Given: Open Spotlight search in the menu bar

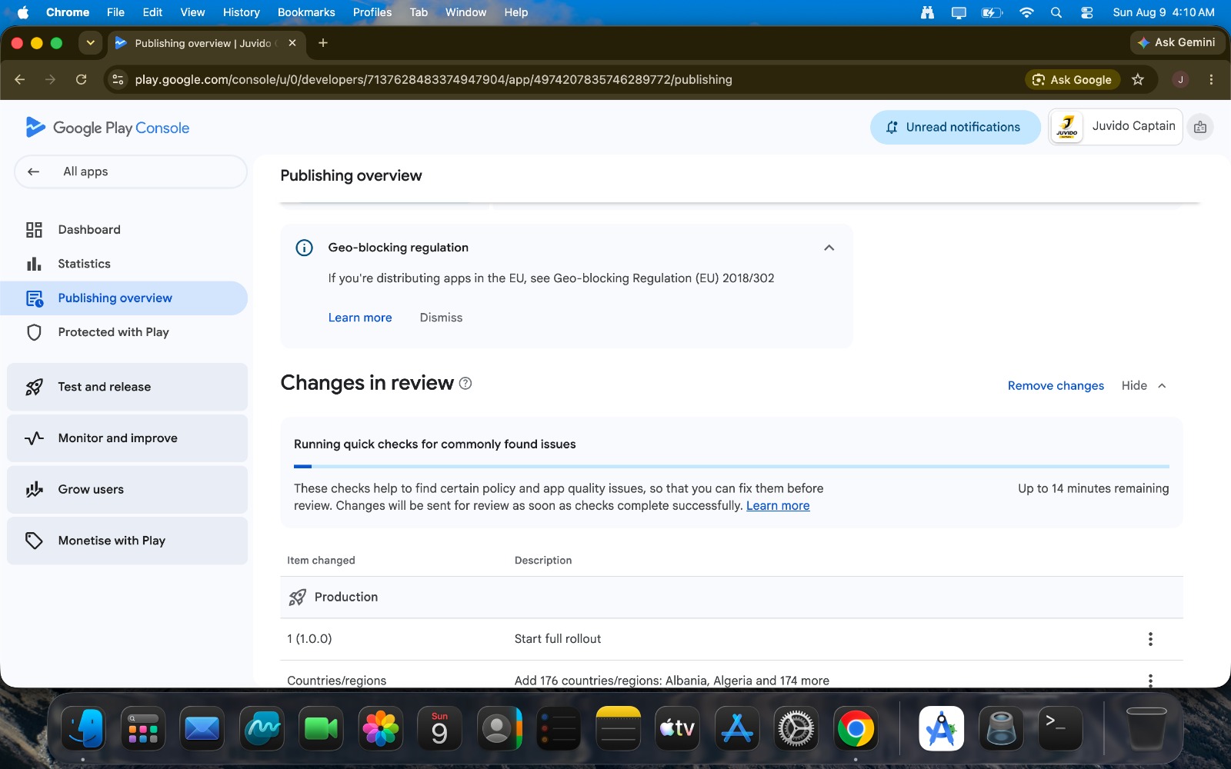Looking at the screenshot, I should click(1056, 12).
